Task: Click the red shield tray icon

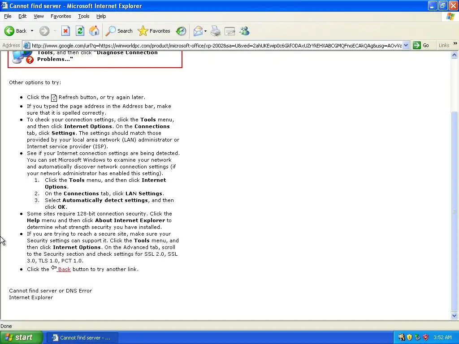Action: [426, 338]
